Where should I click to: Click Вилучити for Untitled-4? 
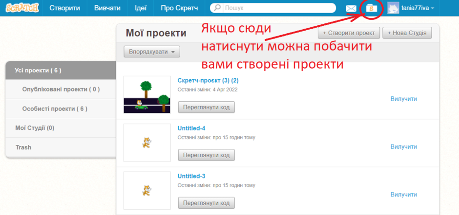[404, 147]
